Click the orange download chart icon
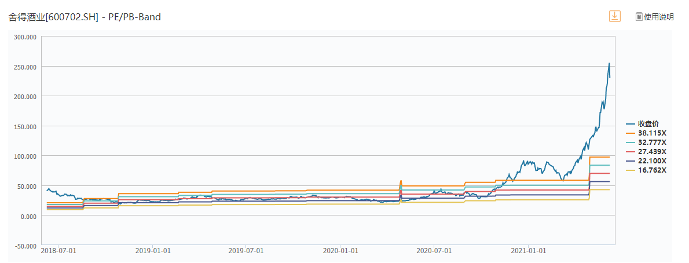The height and width of the screenshot is (263, 689). (614, 16)
